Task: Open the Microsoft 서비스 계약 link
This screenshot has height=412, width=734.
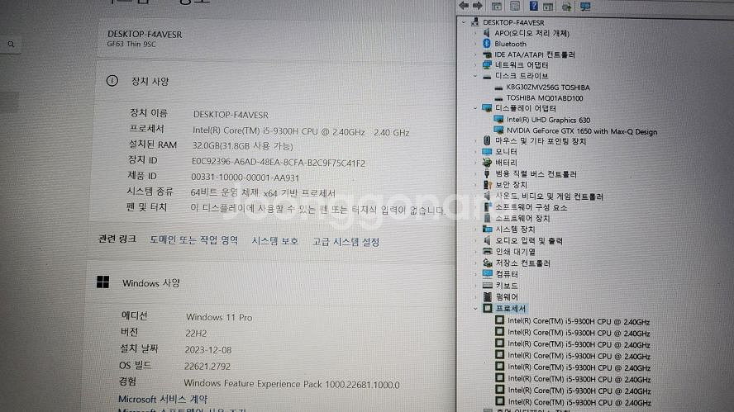Action: pos(163,399)
